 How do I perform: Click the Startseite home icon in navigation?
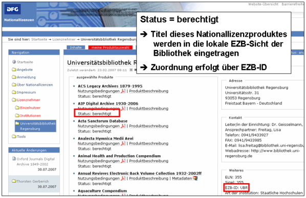pyautogui.click(x=14, y=62)
